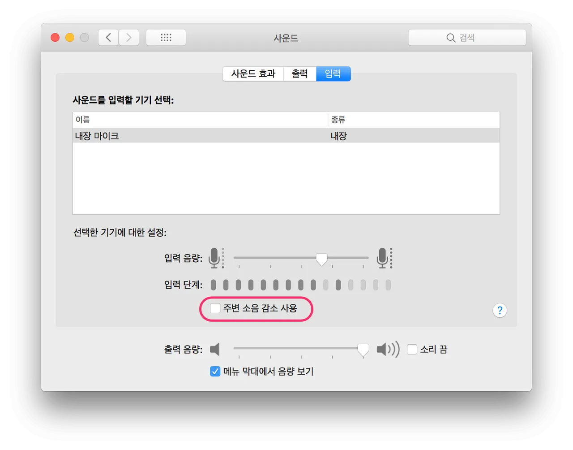Click the 이름 column header

click(200, 120)
